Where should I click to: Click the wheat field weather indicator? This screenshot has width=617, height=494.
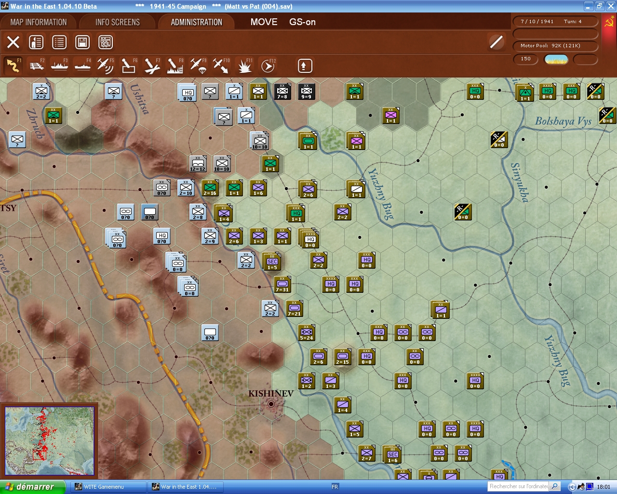[556, 59]
